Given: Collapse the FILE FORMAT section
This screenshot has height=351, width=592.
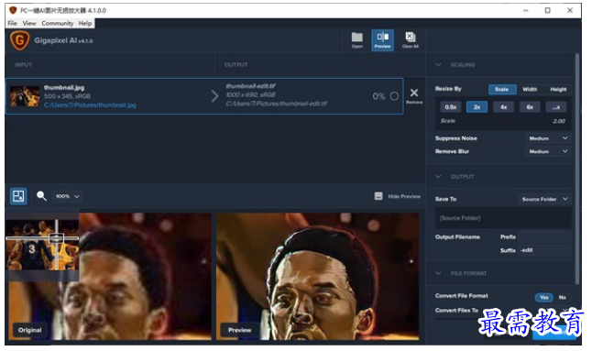Looking at the screenshot, I should (438, 273).
